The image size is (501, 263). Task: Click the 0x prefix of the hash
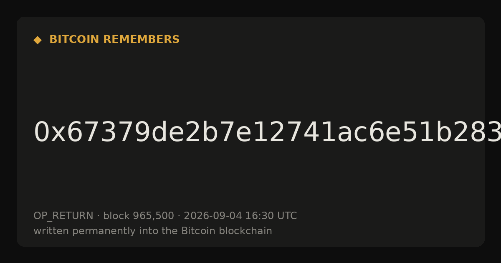point(50,133)
